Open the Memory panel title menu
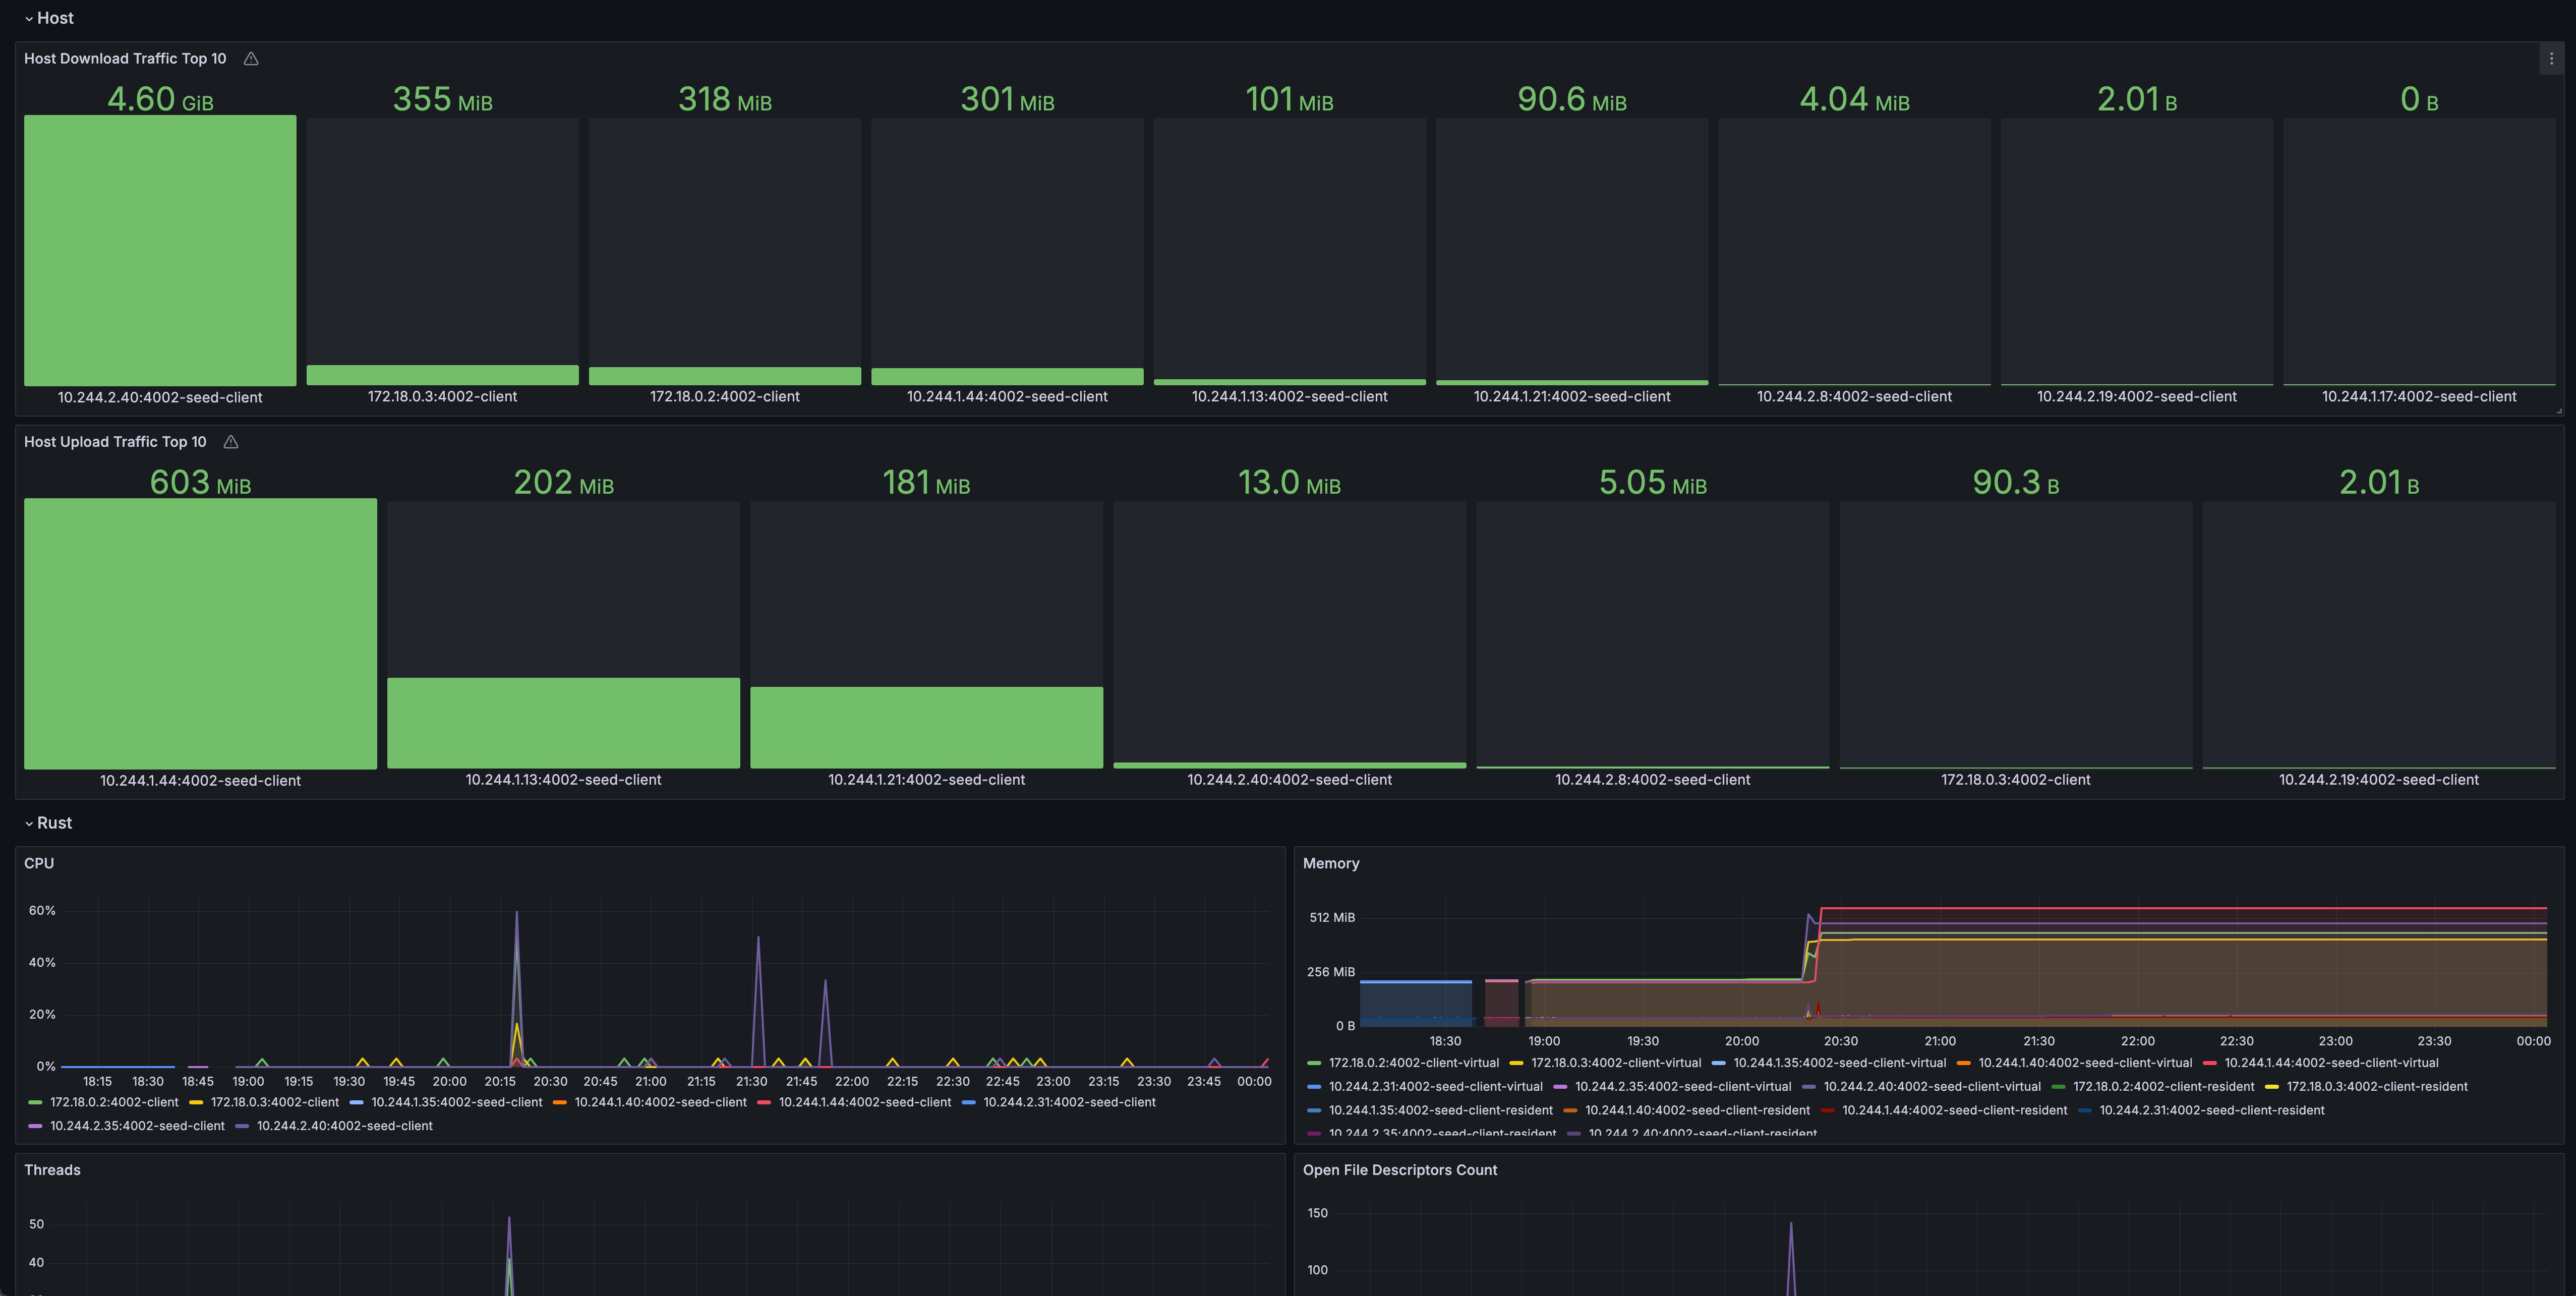The height and width of the screenshot is (1296, 2576). pos(1330,863)
